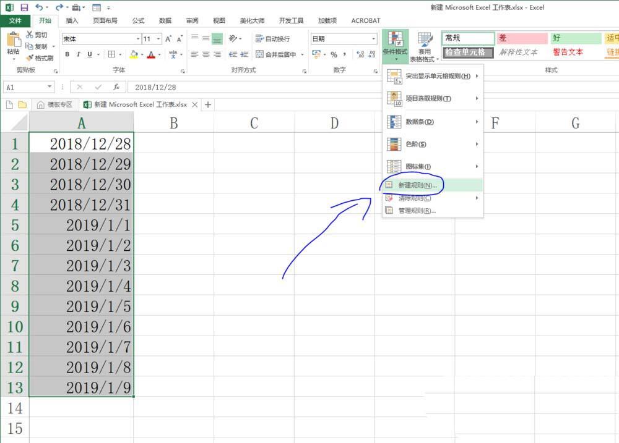Open the Data Bars rule icon
The width and height of the screenshot is (619, 443).
[x=395, y=122]
